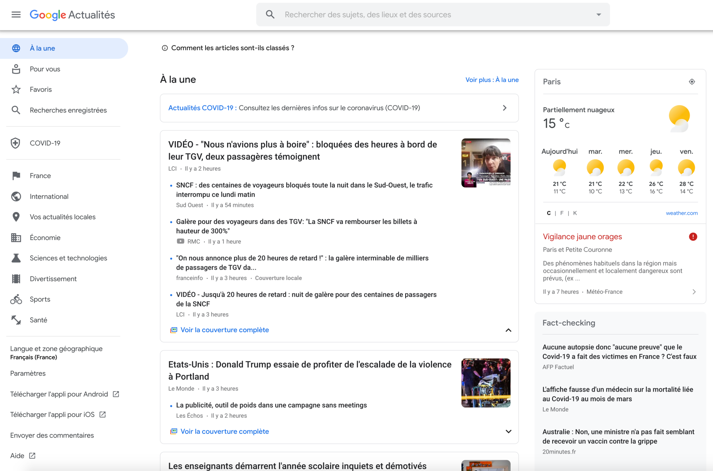713x471 pixels.
Task: Click Voir plus : À la une link
Action: pyautogui.click(x=492, y=79)
